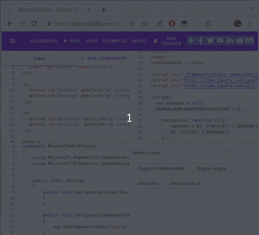Click 'public class Startup' code line
Viewport: 259px width, 235px height.
pyautogui.click(x=58, y=180)
